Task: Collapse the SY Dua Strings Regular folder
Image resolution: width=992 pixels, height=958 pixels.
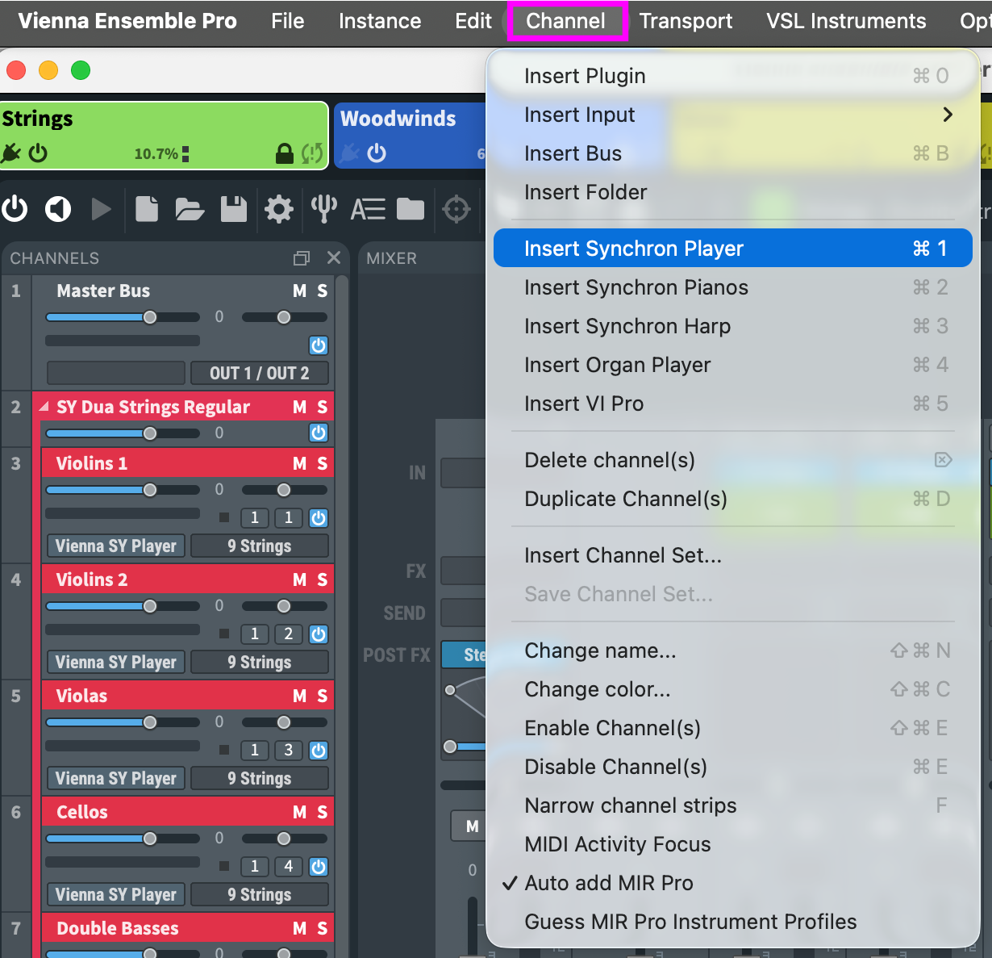Action: 44,407
